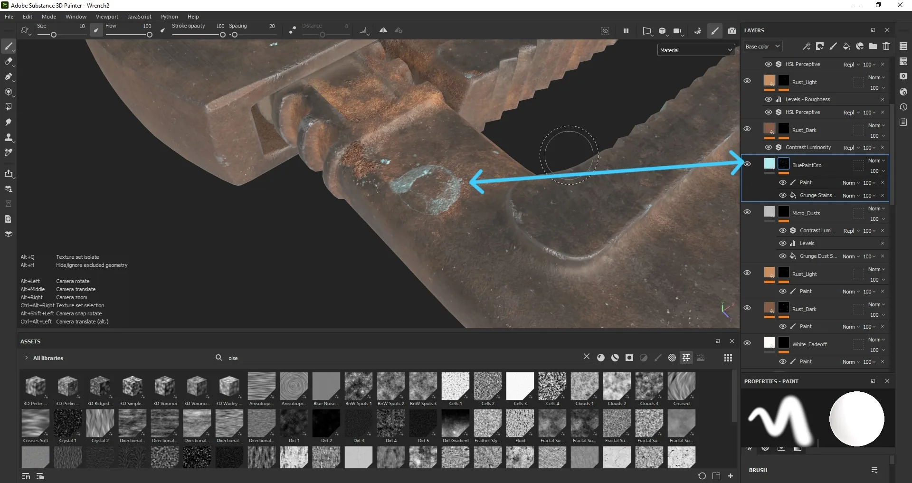Open the Material viewport mode dropdown
The width and height of the screenshot is (912, 483).
pyautogui.click(x=696, y=50)
